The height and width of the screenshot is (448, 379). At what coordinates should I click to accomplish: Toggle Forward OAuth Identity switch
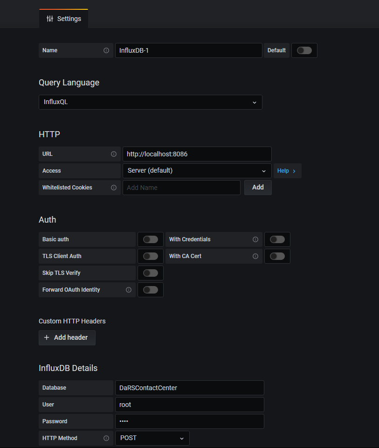(151, 290)
